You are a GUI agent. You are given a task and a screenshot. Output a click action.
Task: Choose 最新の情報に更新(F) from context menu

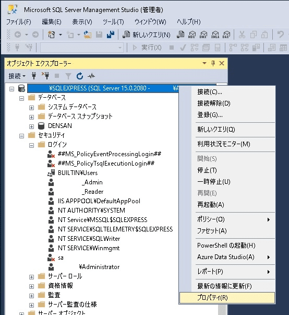click(227, 286)
